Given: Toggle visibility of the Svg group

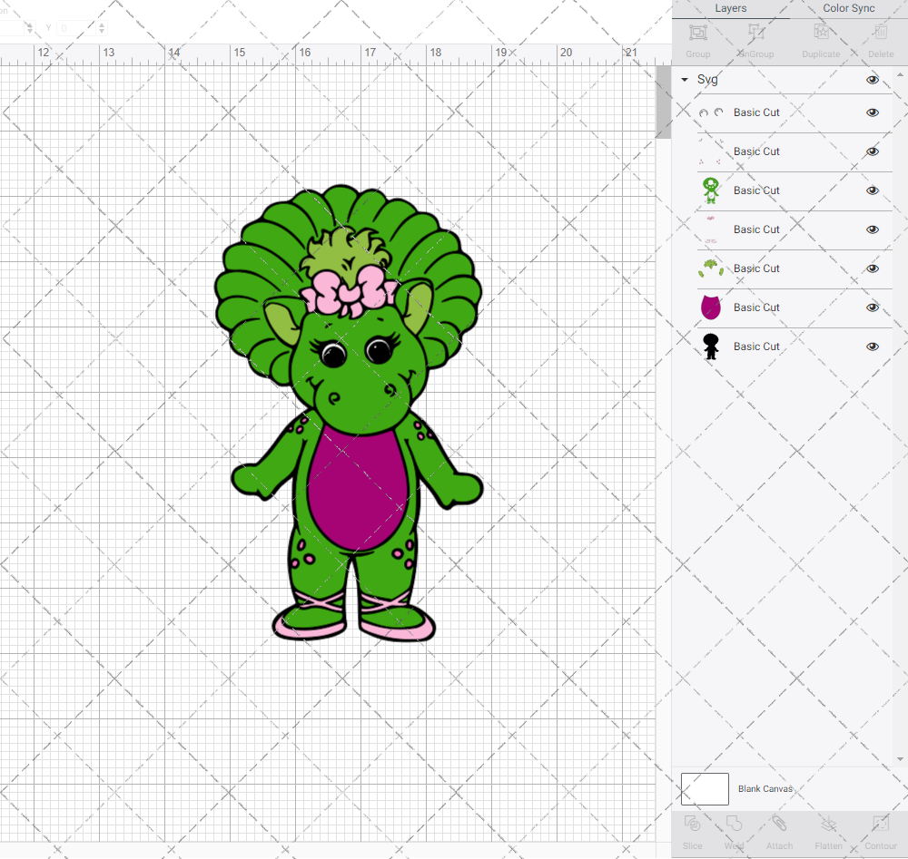Looking at the screenshot, I should pyautogui.click(x=873, y=80).
